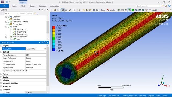Select the Materials tree item
The width and height of the screenshot is (172, 97).
pyautogui.click(x=16, y=19)
